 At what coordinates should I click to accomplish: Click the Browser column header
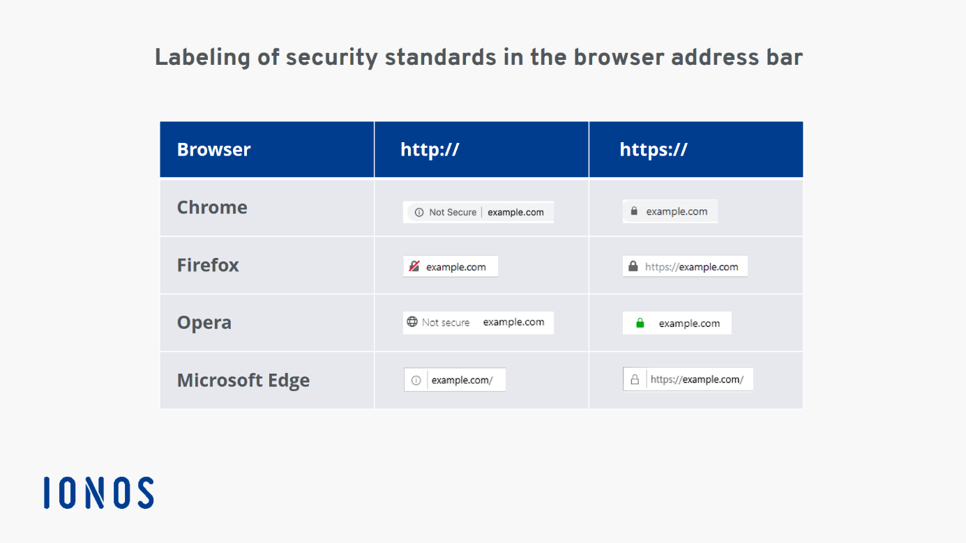(213, 150)
